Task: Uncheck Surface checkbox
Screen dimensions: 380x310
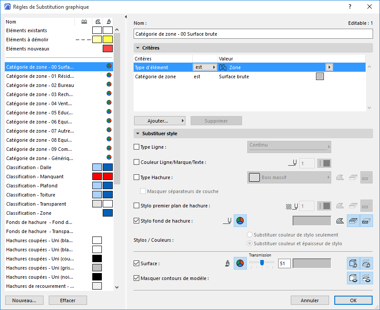Action: (x=136, y=263)
